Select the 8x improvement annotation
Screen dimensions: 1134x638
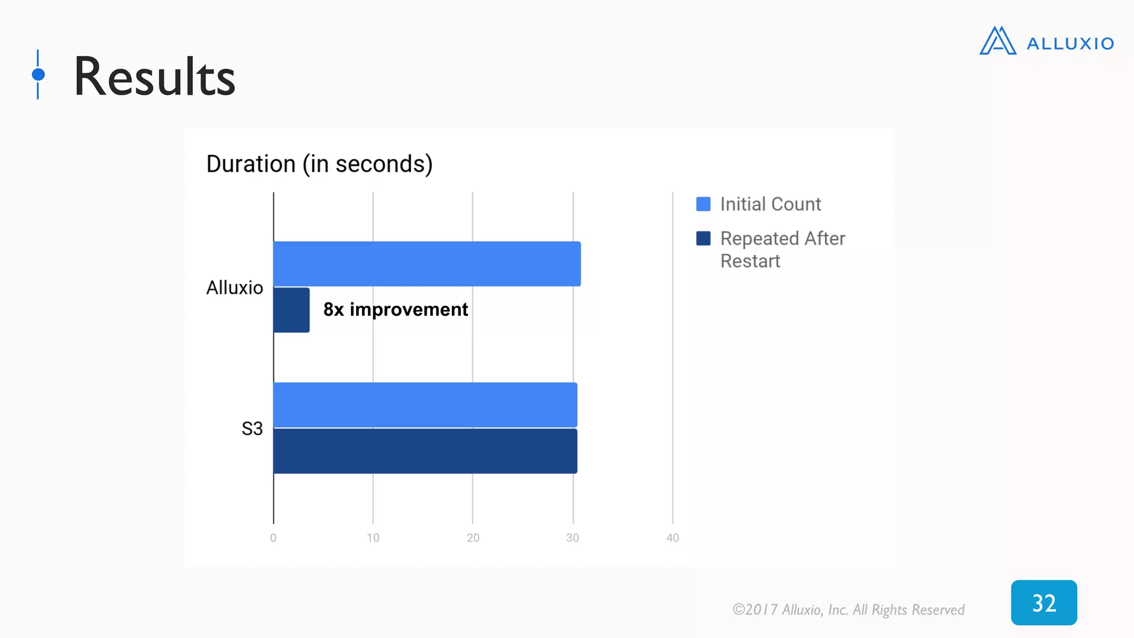pos(395,310)
